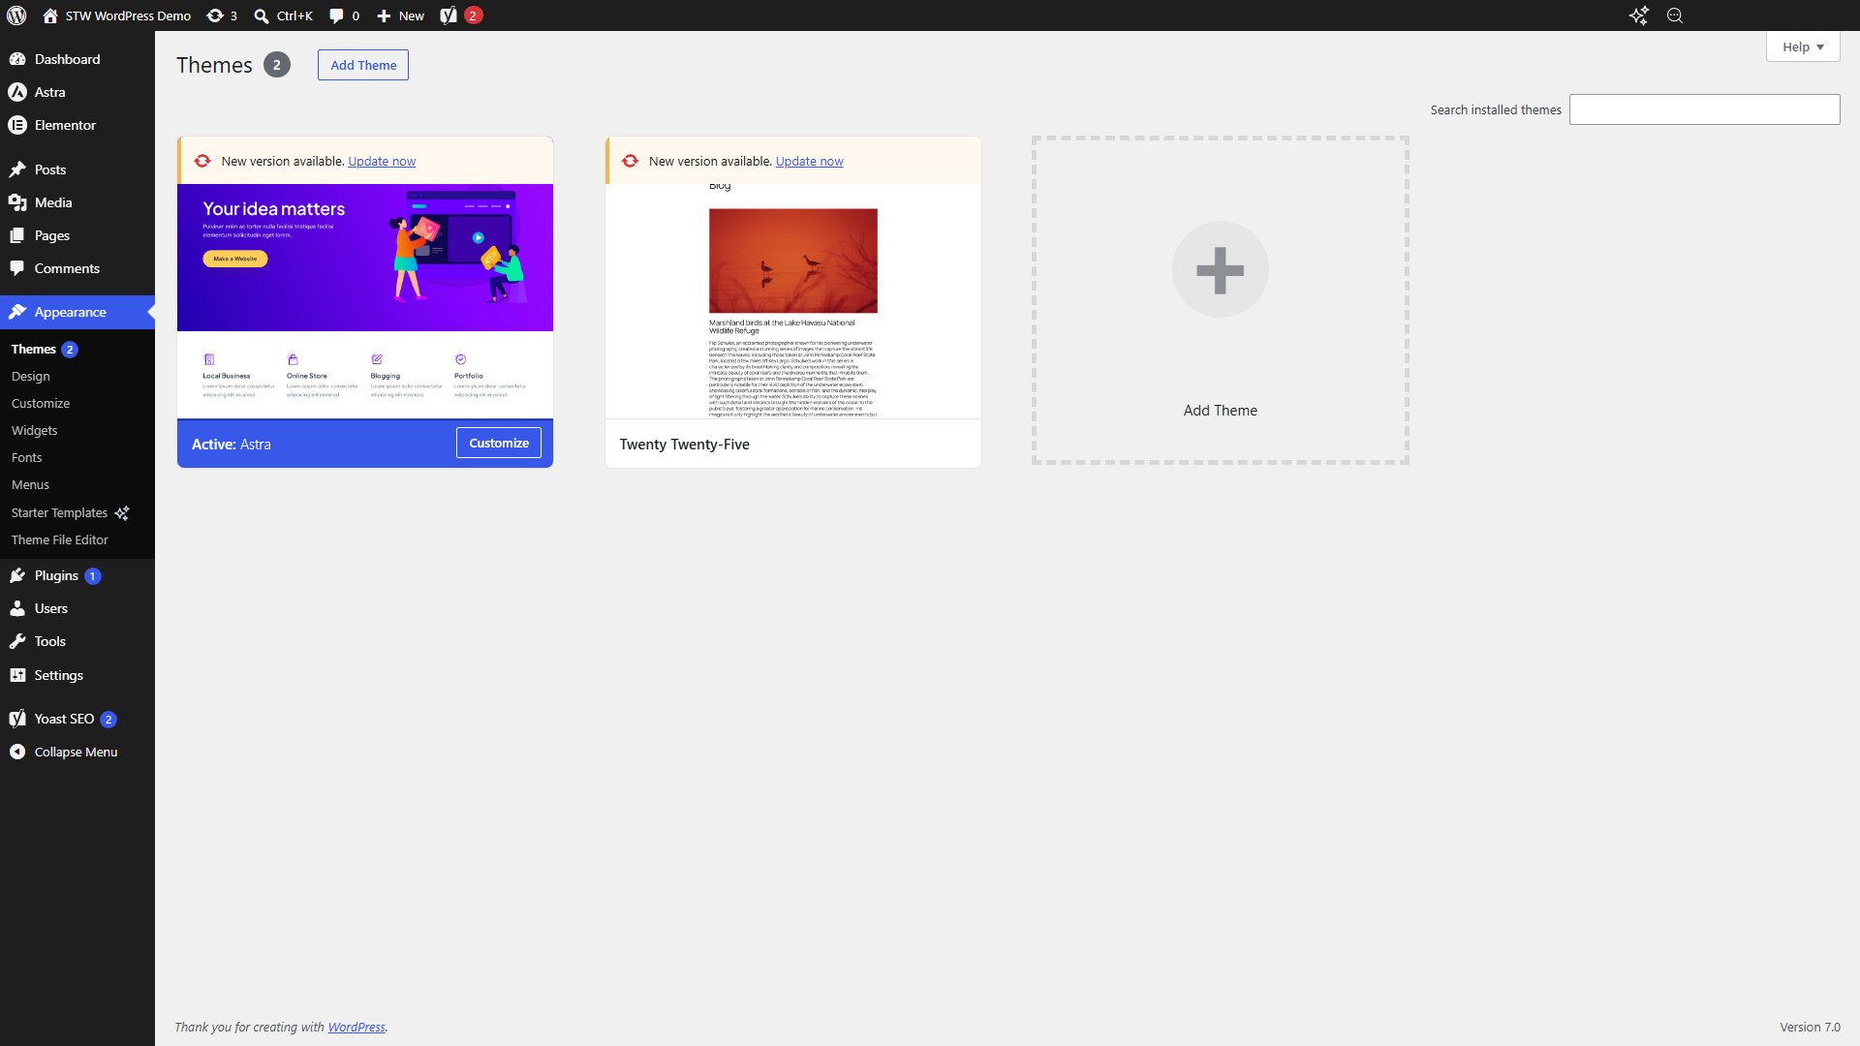This screenshot has height=1046, width=1860.
Task: Click the red Yoast notification badge in admin bar
Action: 473,15
